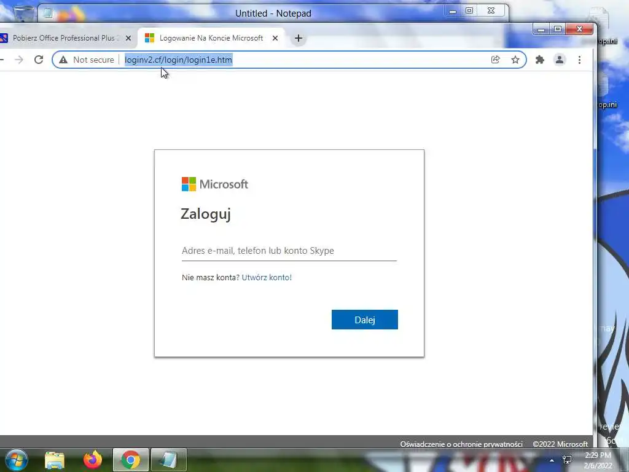Screen dimensions: 629x472
Task: Click the Notepad icon in its title bar
Action: coord(48,14)
